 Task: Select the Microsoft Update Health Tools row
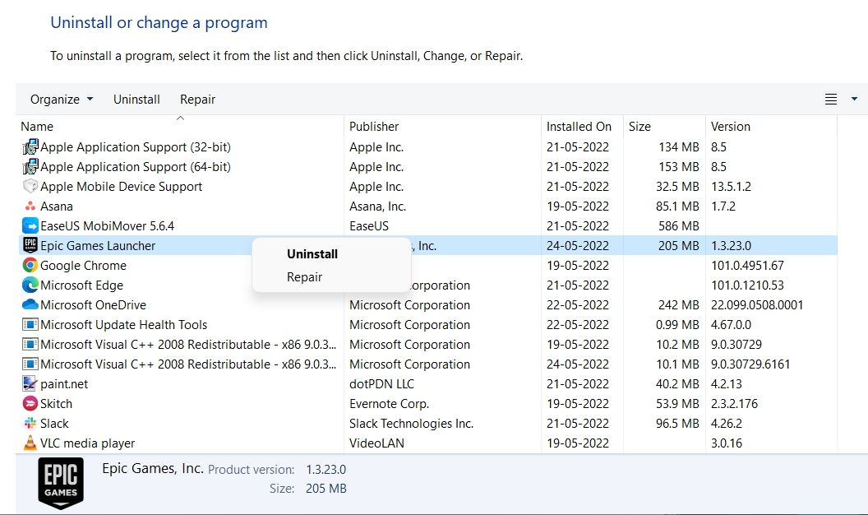click(123, 325)
